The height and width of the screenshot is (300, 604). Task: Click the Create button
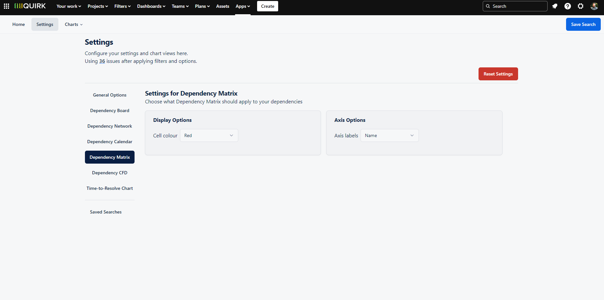[267, 6]
